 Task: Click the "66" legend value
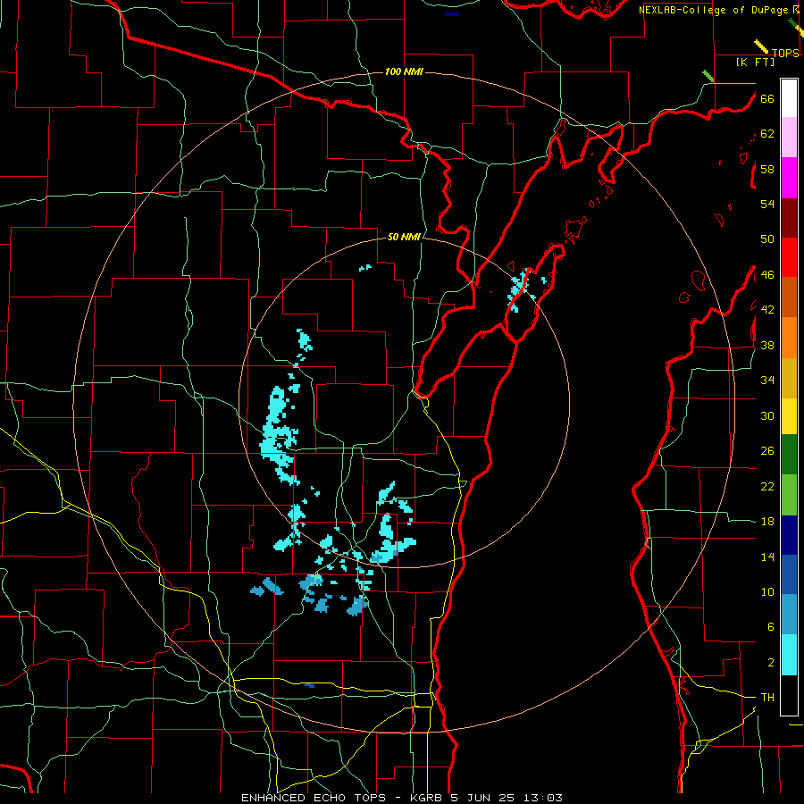click(x=767, y=98)
